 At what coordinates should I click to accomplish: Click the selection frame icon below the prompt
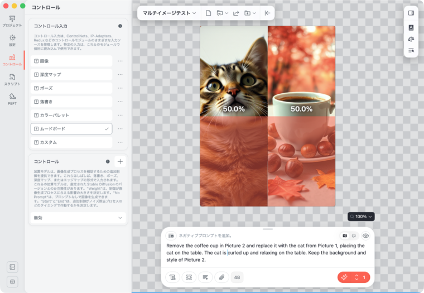[189, 277]
